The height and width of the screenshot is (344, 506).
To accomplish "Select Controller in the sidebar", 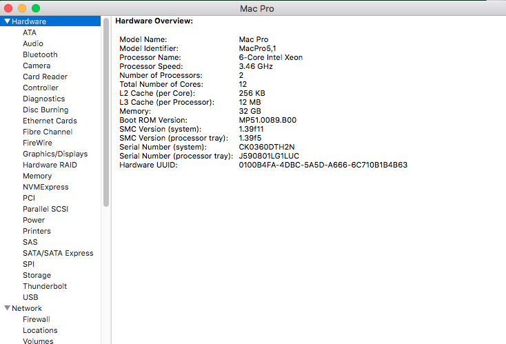I will 41,88.
